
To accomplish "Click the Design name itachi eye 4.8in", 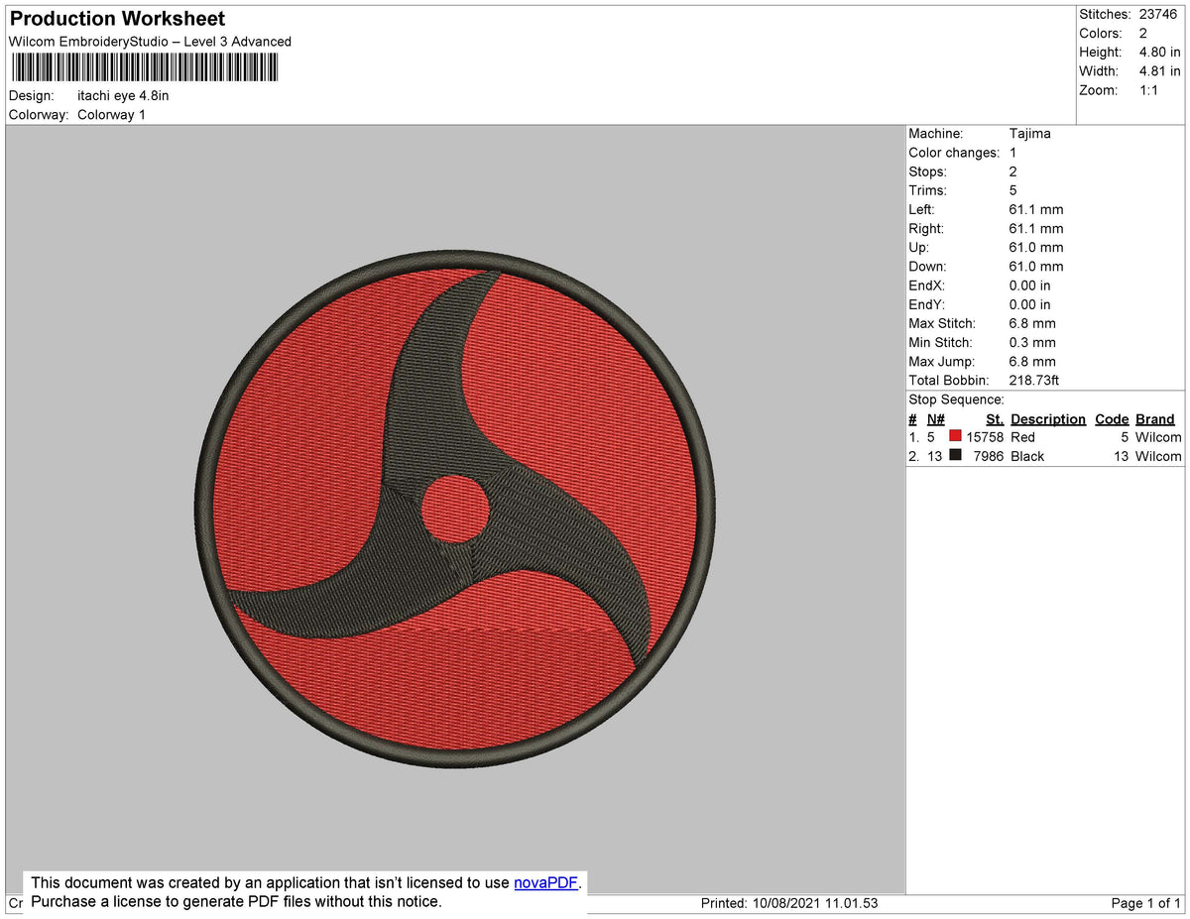I will (x=123, y=95).
